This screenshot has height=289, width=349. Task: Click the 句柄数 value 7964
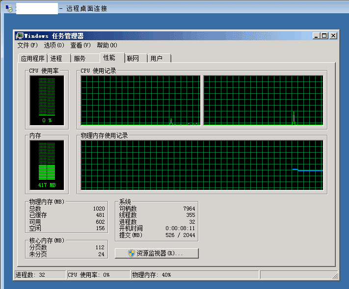pos(189,209)
